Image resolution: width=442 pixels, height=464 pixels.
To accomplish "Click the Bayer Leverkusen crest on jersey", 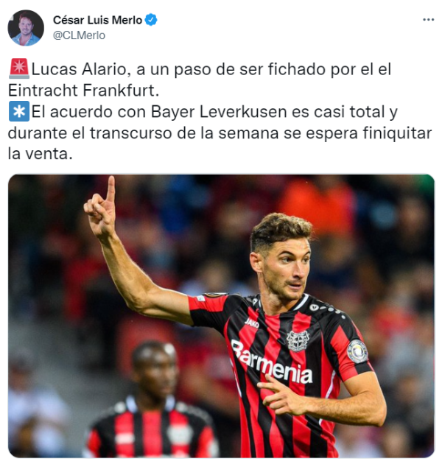I will point(298,340).
